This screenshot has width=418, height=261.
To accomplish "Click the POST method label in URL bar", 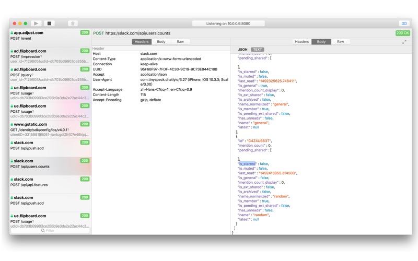I will [98, 33].
